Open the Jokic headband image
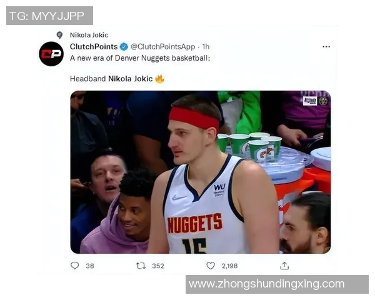375x300 pixels. [x=201, y=172]
